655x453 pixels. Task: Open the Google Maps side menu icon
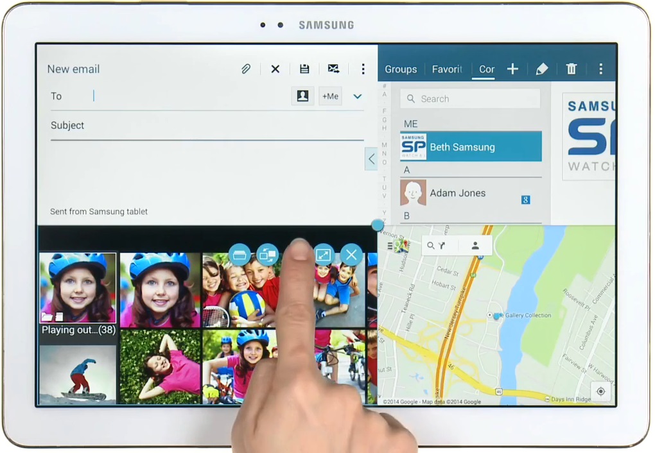[x=390, y=246]
